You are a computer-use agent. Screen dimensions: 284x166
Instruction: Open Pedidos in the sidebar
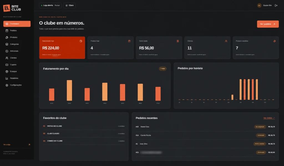click(x=17, y=30)
